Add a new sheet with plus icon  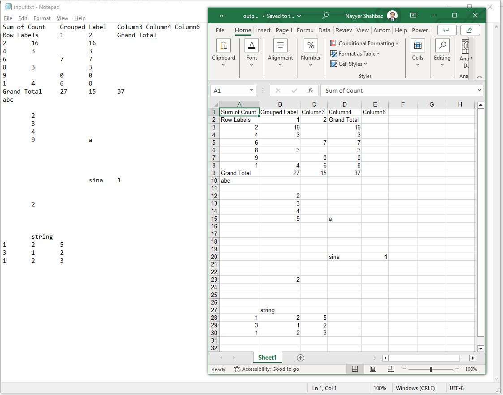pyautogui.click(x=301, y=357)
